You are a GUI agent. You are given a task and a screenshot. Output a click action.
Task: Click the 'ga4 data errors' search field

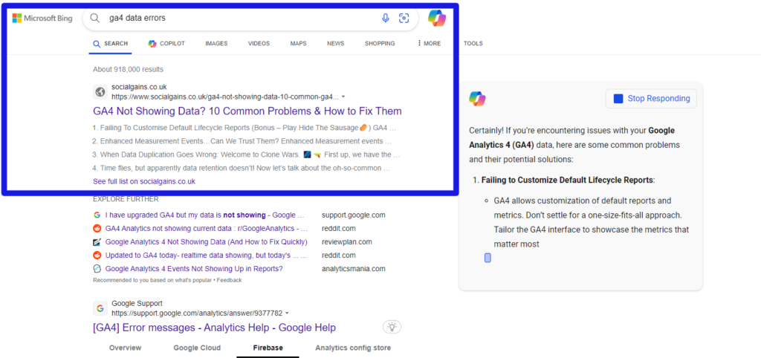(x=243, y=18)
